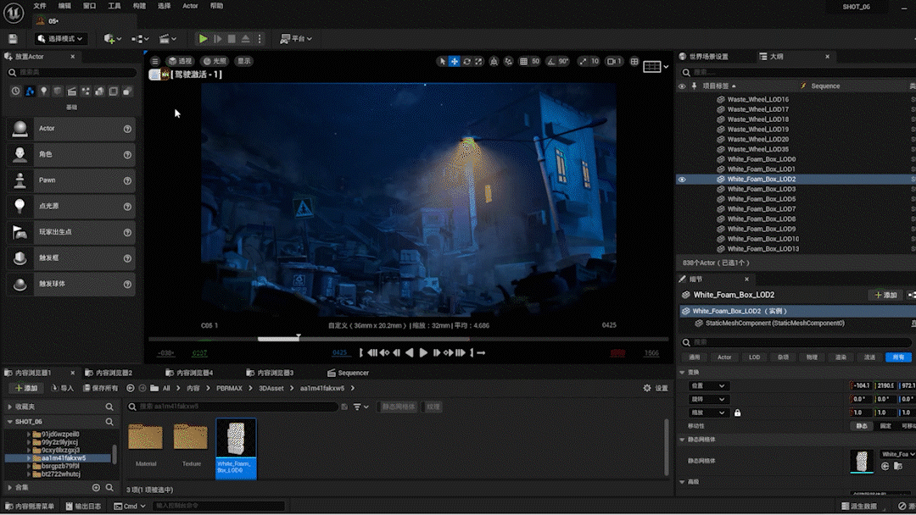Toggle visibility eye of White_Foam_Box_LOD2
This screenshot has width=916, height=515.
click(x=682, y=180)
